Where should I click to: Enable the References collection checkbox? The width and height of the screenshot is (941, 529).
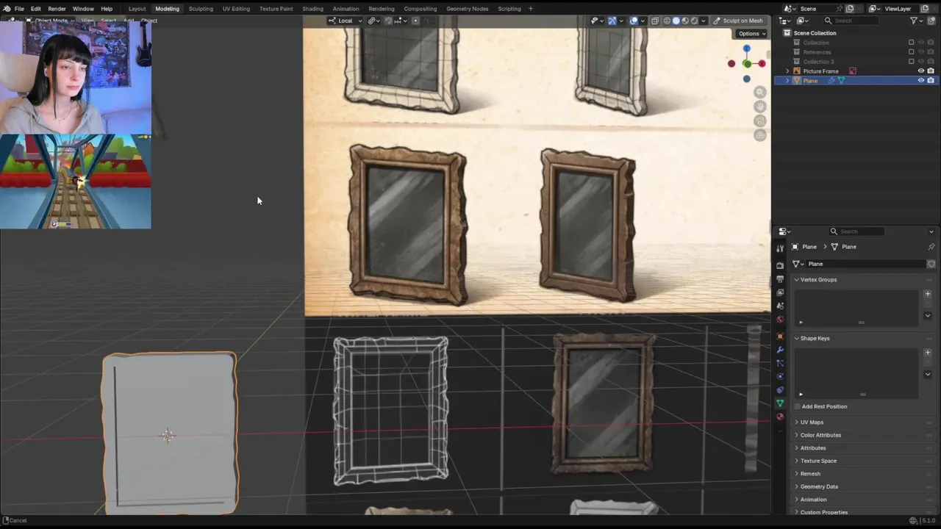(x=912, y=52)
